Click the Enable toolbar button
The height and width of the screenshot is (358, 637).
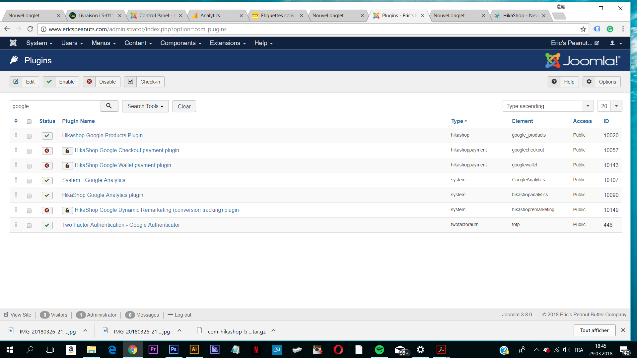61,82
